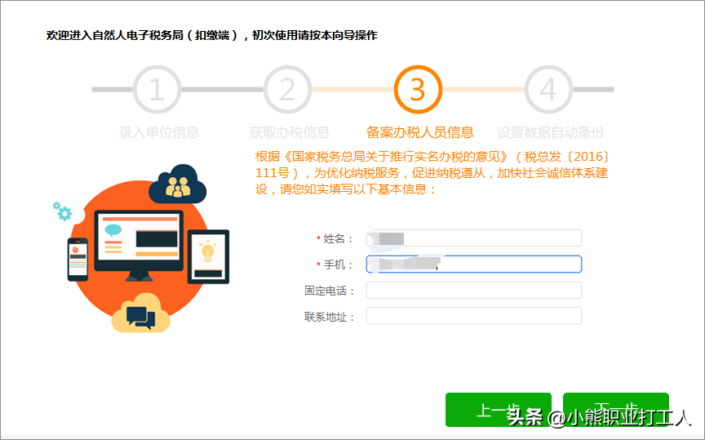This screenshot has width=705, height=440.
Task: Click the 手机 field label
Action: click(335, 264)
